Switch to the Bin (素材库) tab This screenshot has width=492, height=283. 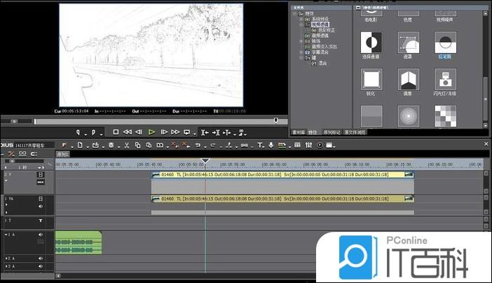[x=299, y=131]
